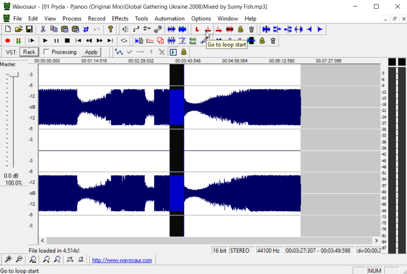Image resolution: width=407 pixels, height=274 pixels.
Task: Click the 0.0 dB master level readout
Action: tap(11, 176)
